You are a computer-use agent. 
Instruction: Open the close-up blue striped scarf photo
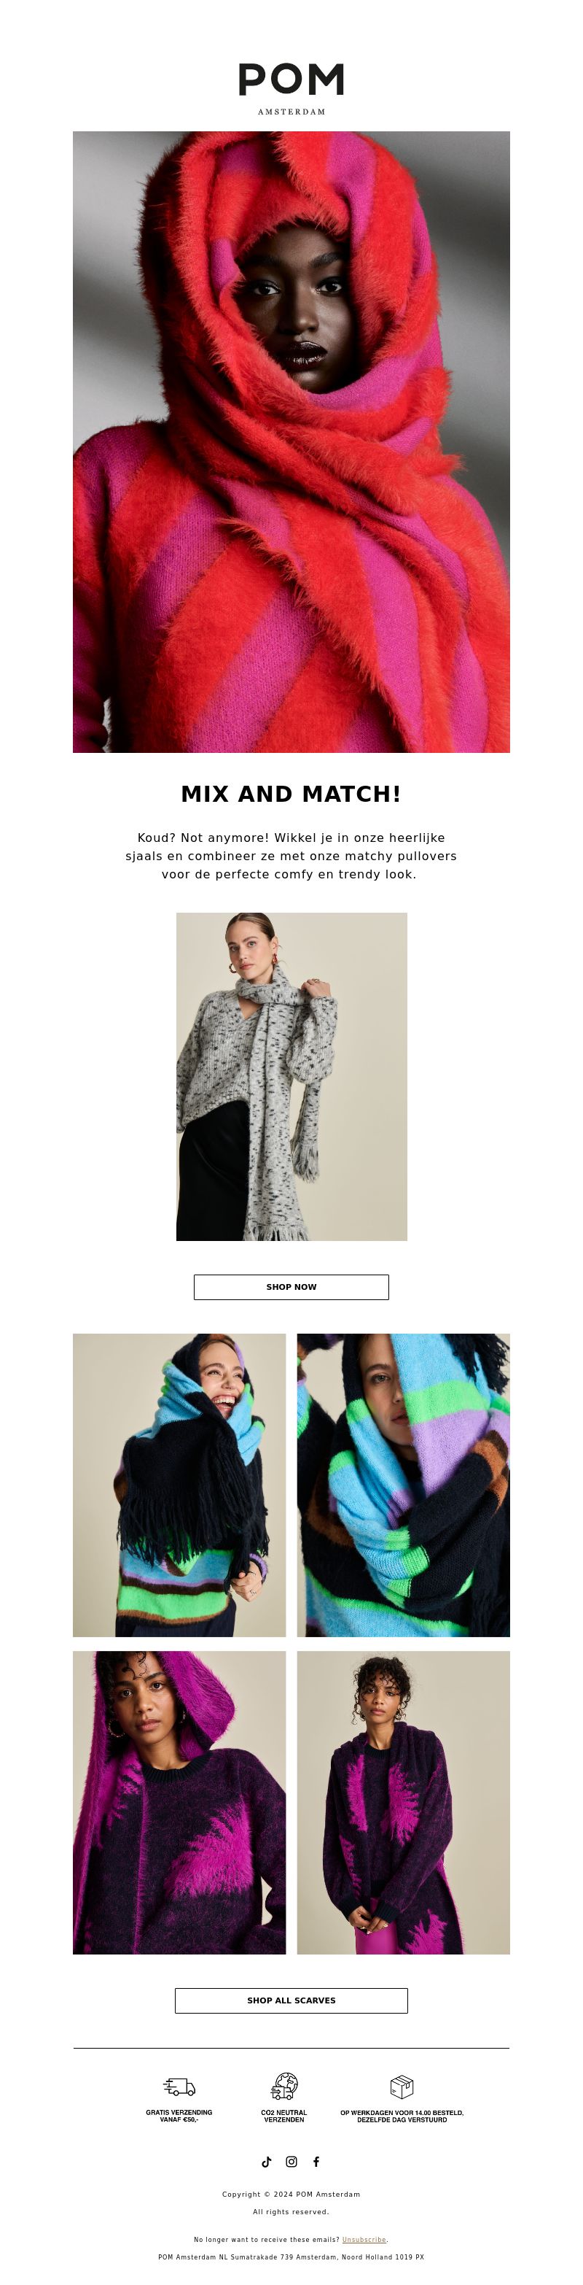(403, 1485)
